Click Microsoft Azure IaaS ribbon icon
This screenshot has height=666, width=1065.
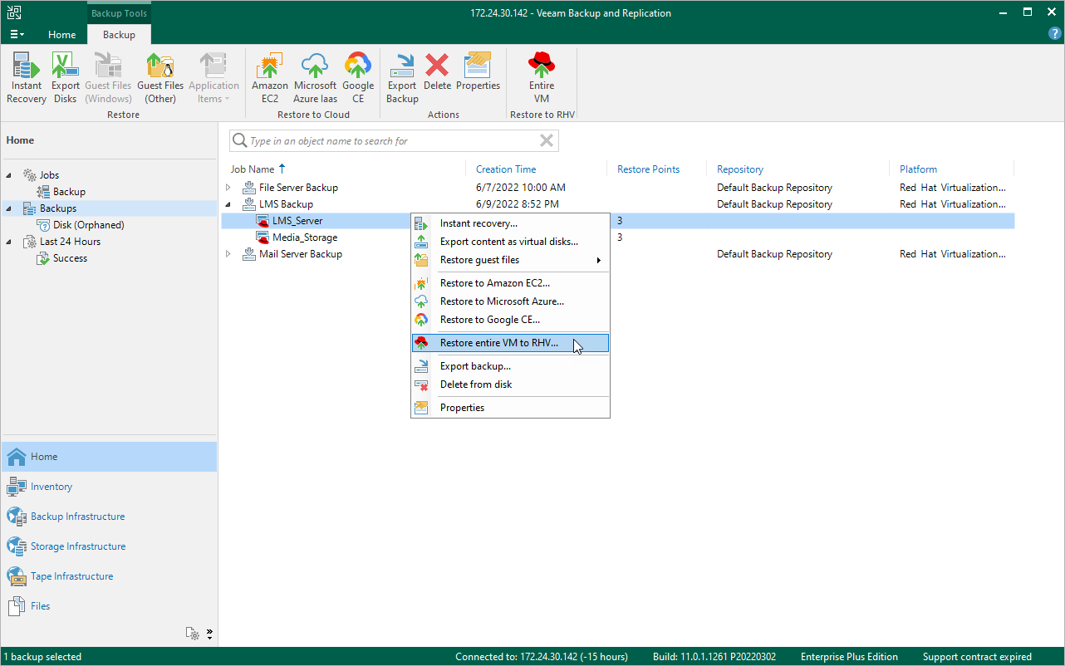coord(316,78)
